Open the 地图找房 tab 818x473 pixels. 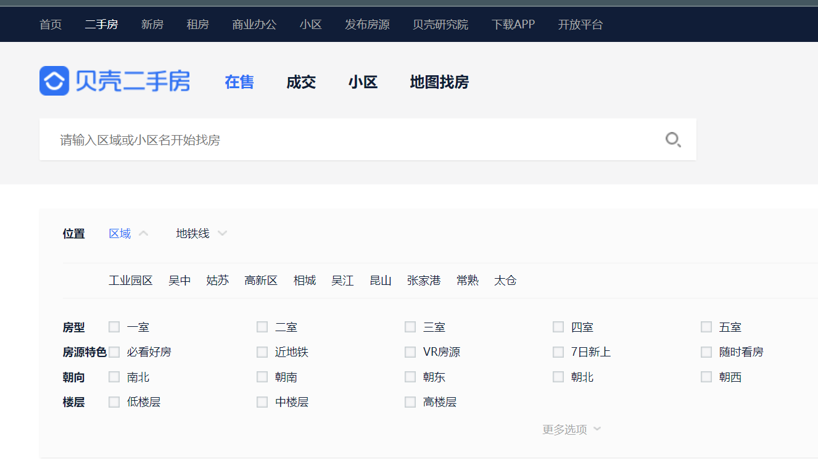click(439, 82)
